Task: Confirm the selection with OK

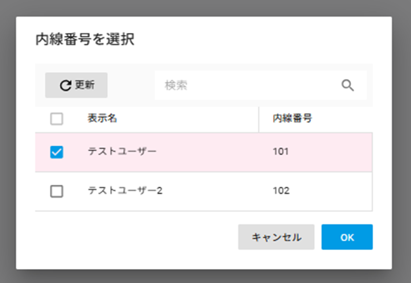Action: coord(346,237)
